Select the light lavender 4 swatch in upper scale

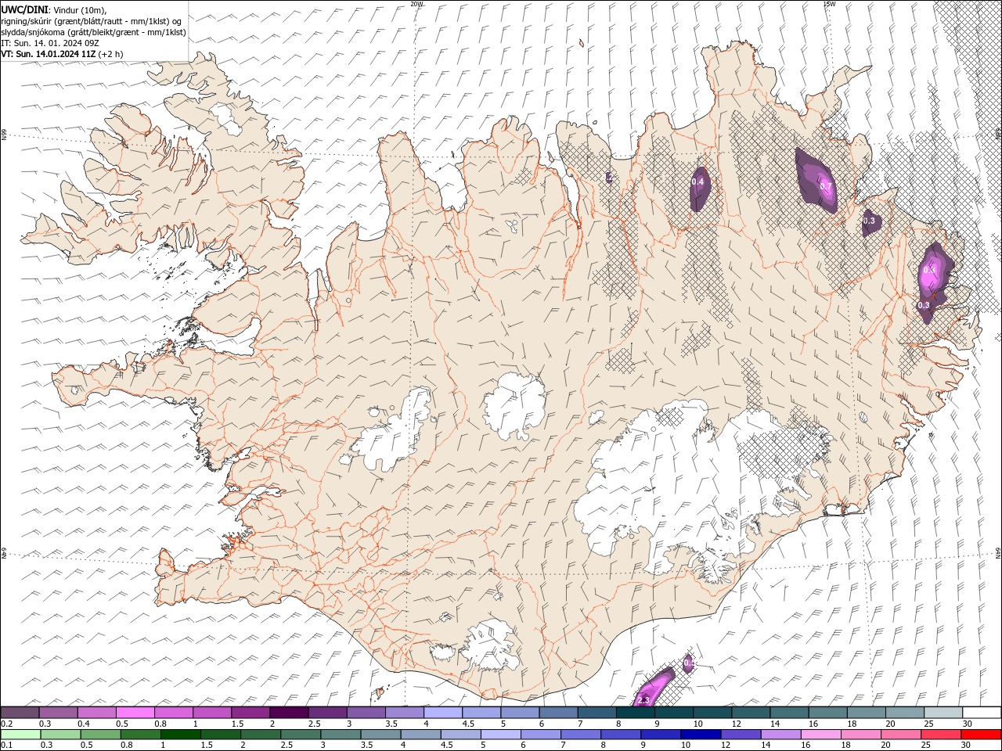(443, 713)
